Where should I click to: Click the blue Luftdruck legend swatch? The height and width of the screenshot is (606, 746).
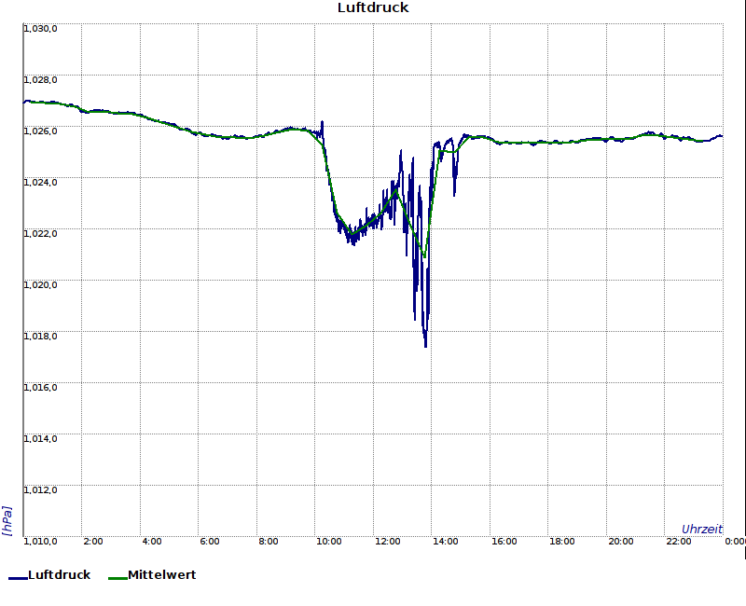click(x=18, y=578)
